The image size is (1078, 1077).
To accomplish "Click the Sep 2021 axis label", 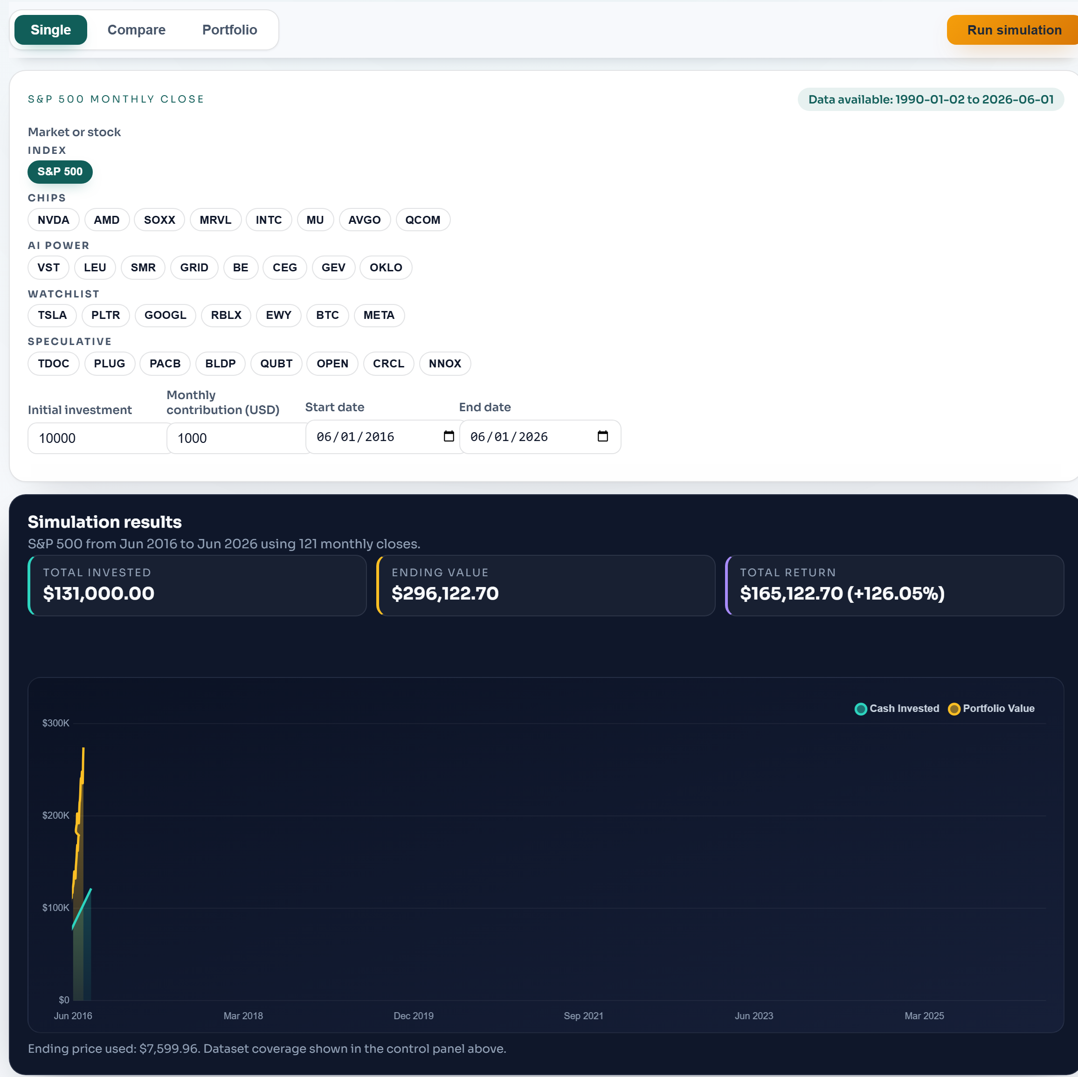I will tap(584, 1015).
